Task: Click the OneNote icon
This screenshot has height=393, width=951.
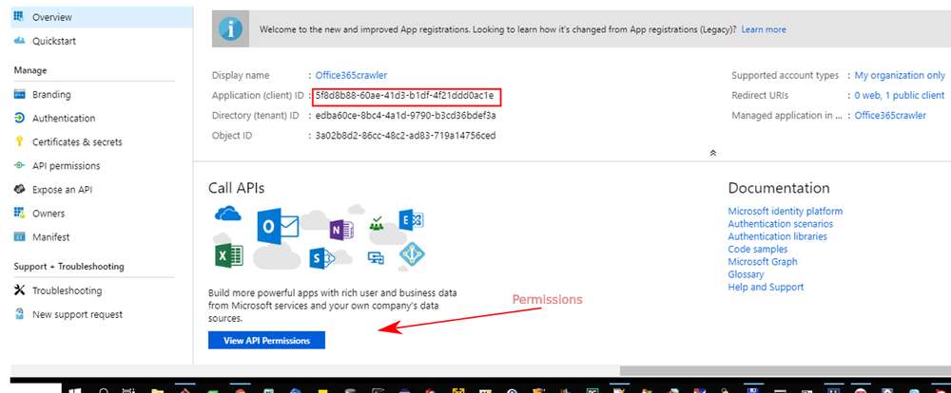Action: pos(341,230)
